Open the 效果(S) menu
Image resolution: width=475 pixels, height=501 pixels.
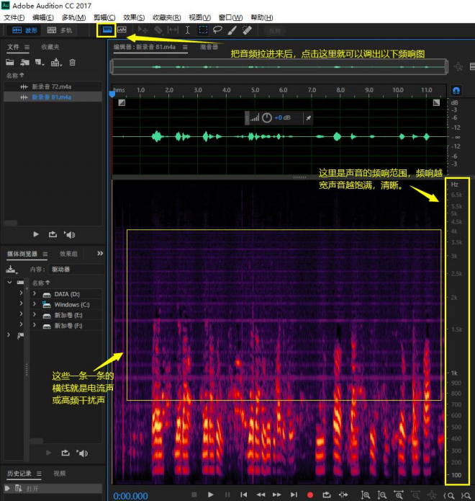pyautogui.click(x=134, y=17)
